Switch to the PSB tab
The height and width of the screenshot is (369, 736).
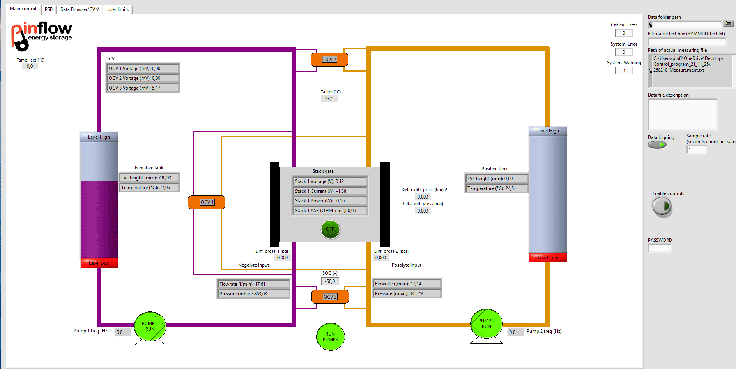pyautogui.click(x=49, y=9)
